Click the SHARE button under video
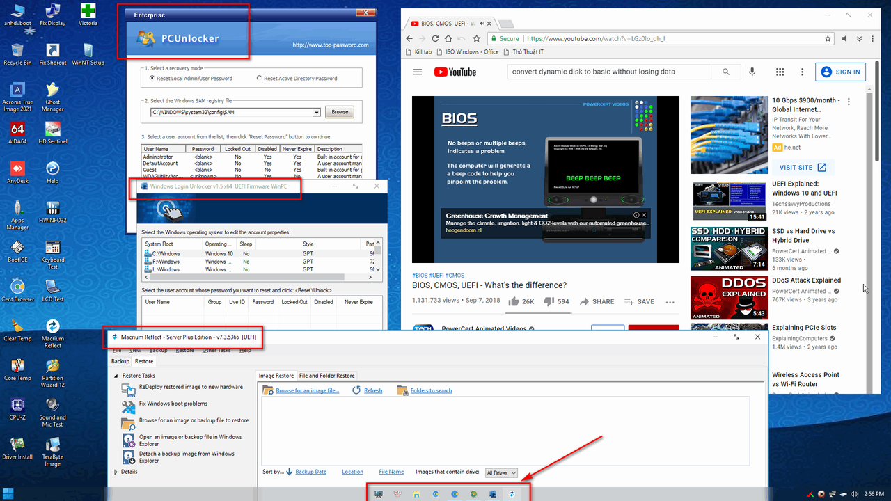This screenshot has height=501, width=891. click(597, 302)
